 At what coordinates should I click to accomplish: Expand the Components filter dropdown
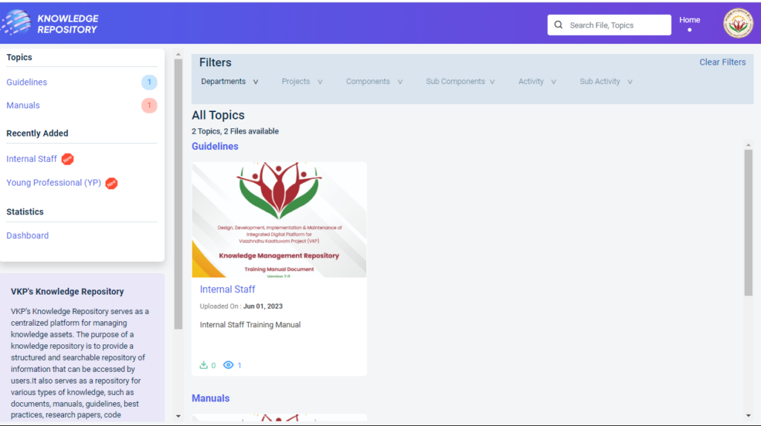[374, 82]
